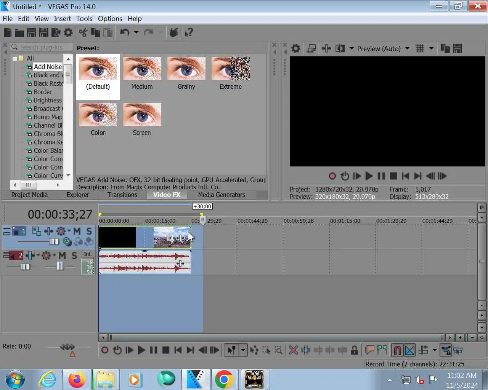The width and height of the screenshot is (488, 390).
Task: Open automation settings dropdown on audio track 2
Action: point(54,255)
